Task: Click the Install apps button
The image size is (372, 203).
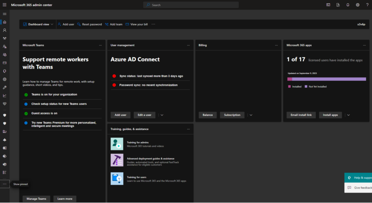Action: click(x=330, y=115)
